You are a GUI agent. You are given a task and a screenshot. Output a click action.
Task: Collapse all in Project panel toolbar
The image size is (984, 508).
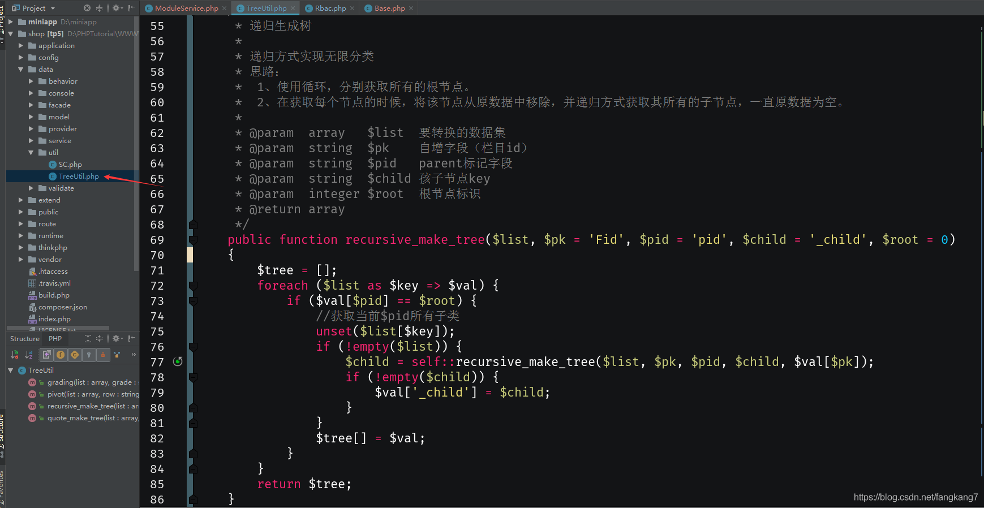(x=100, y=8)
